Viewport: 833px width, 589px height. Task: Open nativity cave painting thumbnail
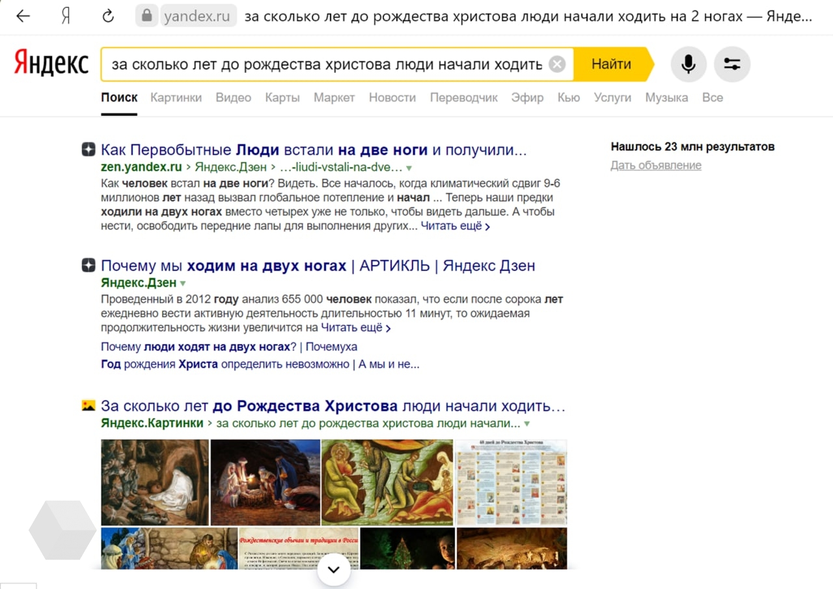pyautogui.click(x=155, y=482)
